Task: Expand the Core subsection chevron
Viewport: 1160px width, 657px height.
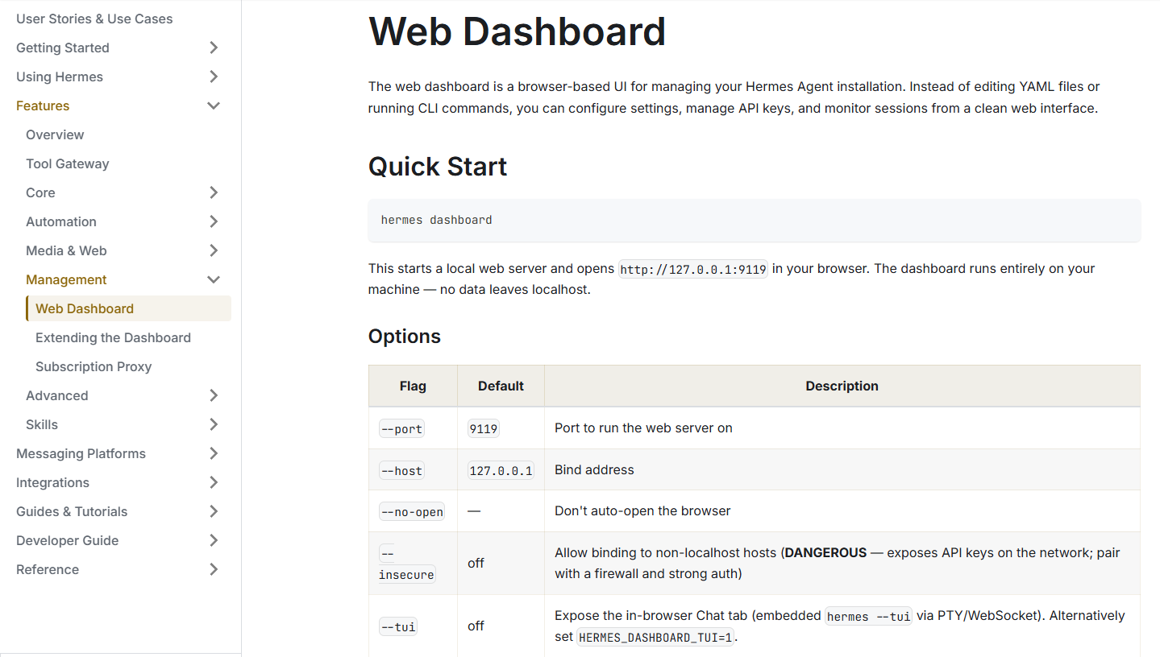Action: point(214,192)
